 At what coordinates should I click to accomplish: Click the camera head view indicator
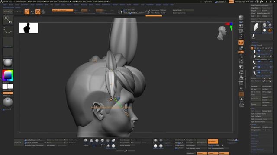click(x=222, y=33)
